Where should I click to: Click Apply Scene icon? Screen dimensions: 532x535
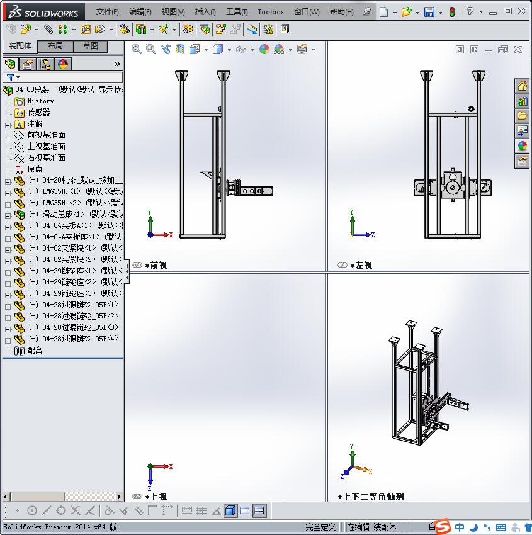click(279, 50)
